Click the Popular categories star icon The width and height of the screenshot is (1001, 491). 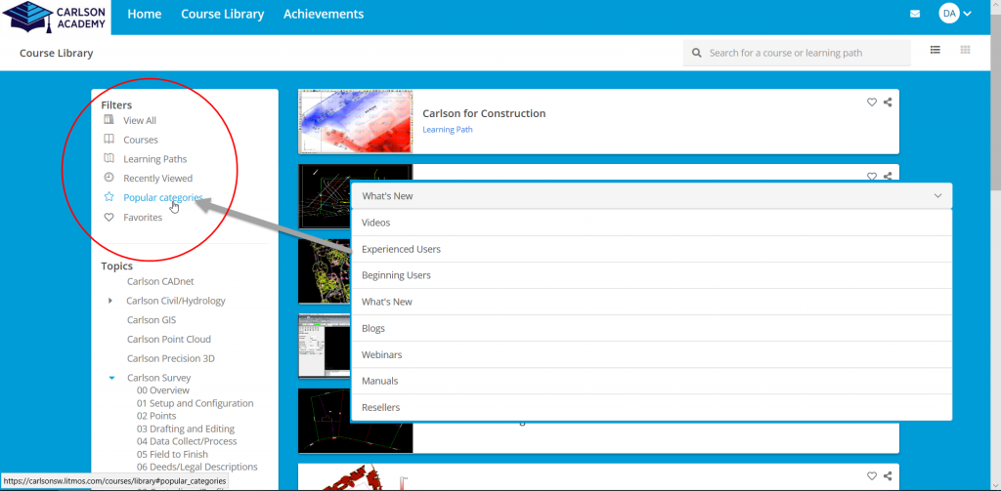[109, 197]
